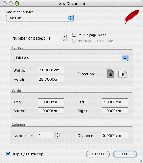Viewport: 143px width, 163px height.
Task: Decrease number of pages with down arrow
Action: click(x=65, y=39)
